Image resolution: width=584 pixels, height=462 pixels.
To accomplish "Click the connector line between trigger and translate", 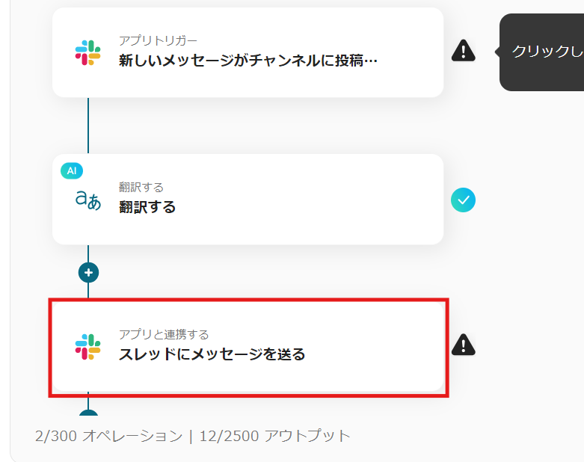I will point(88,126).
